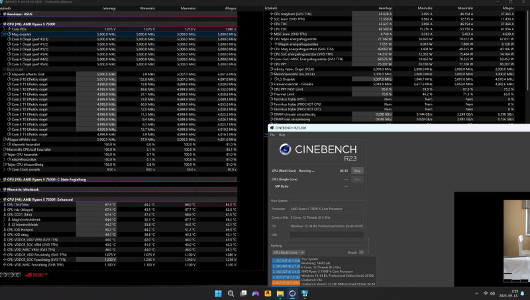Open the Windows Start menu
Image resolution: width=530 pixels, height=300 pixels.
[x=219, y=293]
